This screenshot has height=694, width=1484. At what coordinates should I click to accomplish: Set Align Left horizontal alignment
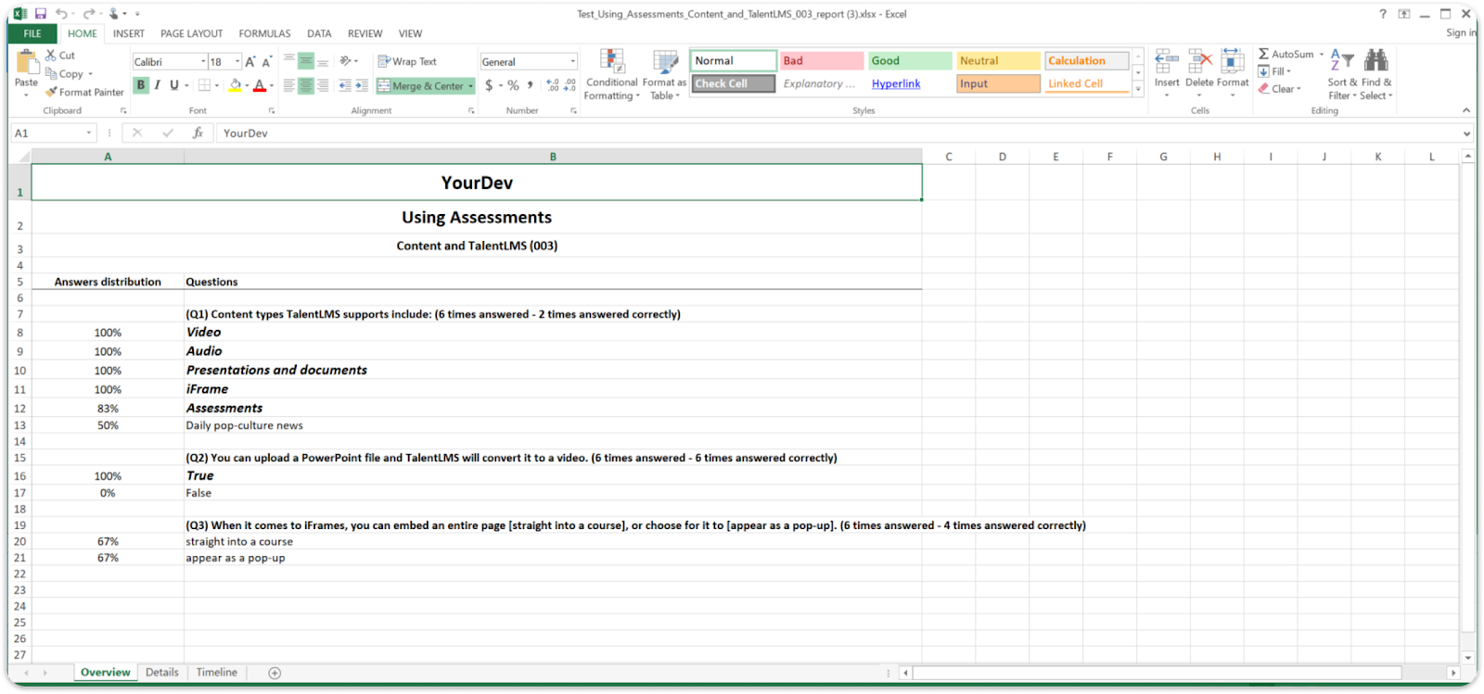pos(289,85)
